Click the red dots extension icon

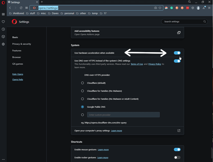187,8
